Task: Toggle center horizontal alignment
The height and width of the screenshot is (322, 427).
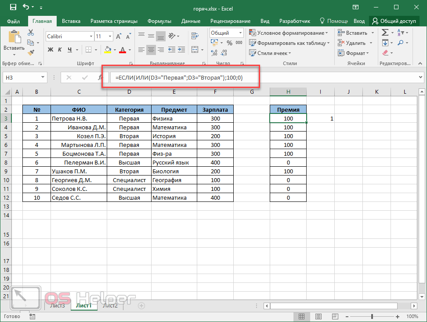Action: pos(151,50)
